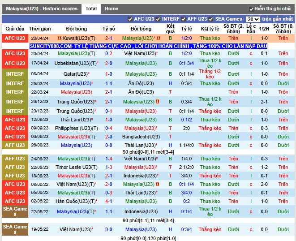Click date 22/03/24 cell
Image resolution: width=296 pixels, height=241 pixels.
(40, 92)
